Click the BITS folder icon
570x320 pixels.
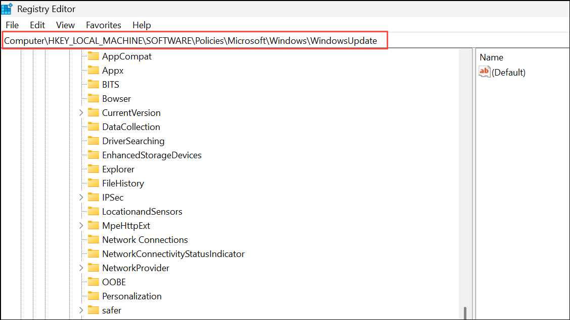(93, 85)
